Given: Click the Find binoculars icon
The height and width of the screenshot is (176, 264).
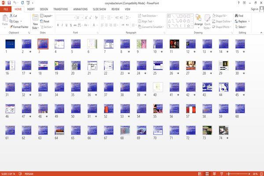Looking at the screenshot, I should pos(237,16).
